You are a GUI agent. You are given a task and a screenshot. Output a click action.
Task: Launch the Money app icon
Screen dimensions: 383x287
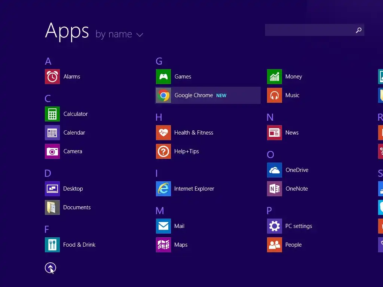275,77
